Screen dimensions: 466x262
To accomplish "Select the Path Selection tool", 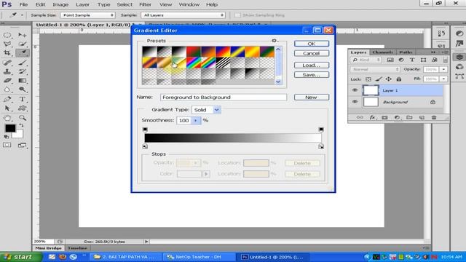I will [x=7, y=108].
